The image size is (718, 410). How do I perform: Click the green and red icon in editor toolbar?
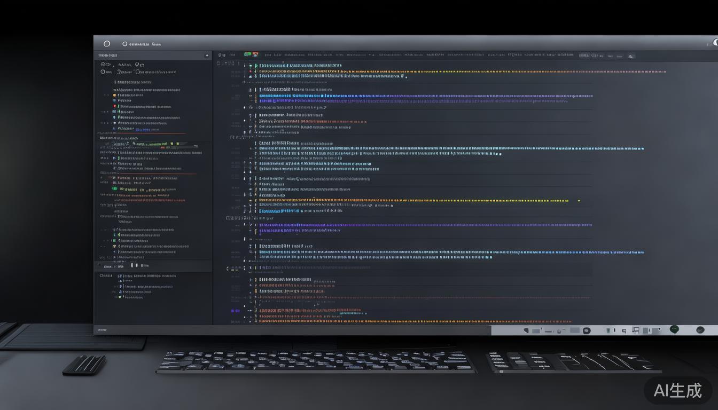(251, 54)
